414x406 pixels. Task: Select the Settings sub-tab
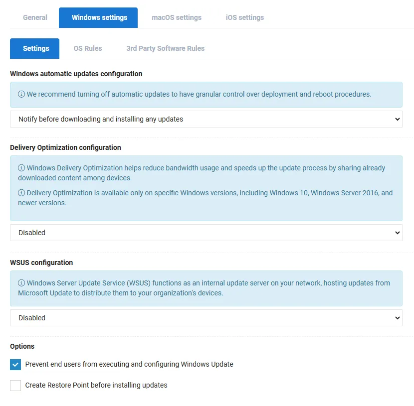[x=36, y=48]
